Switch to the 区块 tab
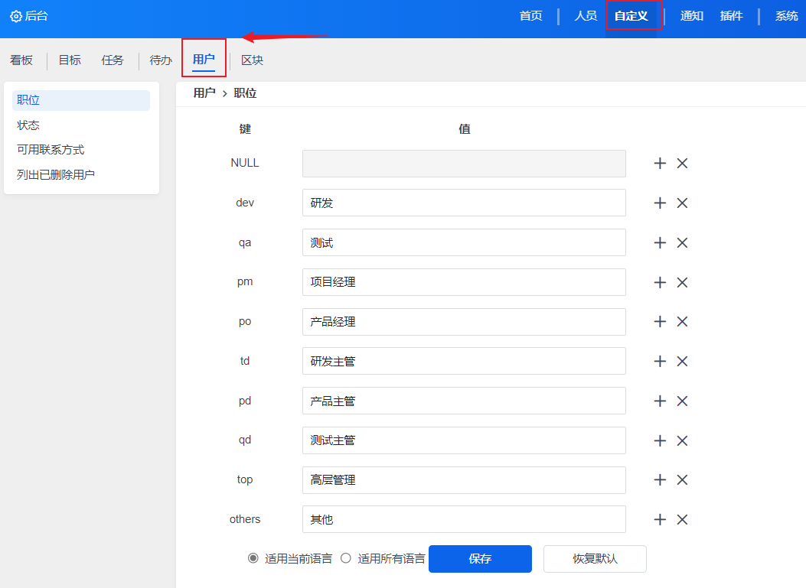This screenshot has height=588, width=806. [x=252, y=60]
